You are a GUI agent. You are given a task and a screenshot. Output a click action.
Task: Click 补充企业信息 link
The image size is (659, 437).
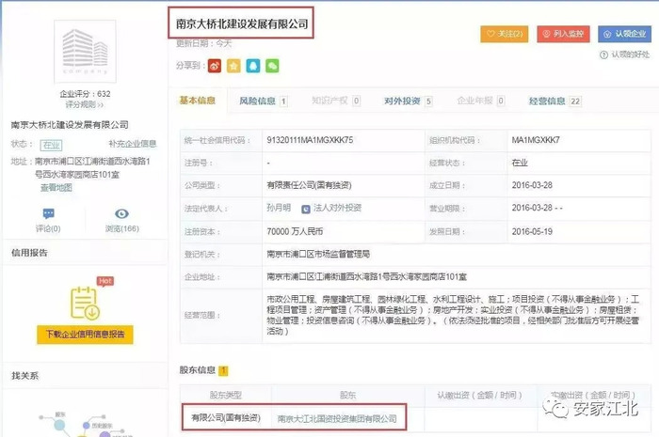tap(133, 144)
